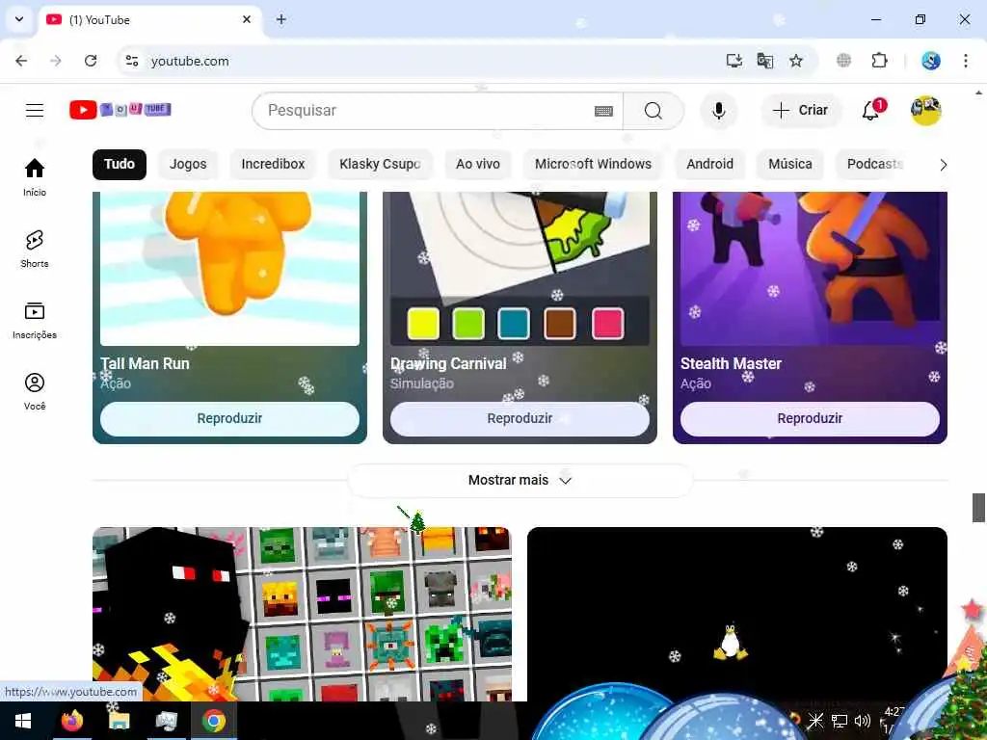Click globe extension icon in toolbar
Image resolution: width=987 pixels, height=740 pixels.
click(x=844, y=61)
